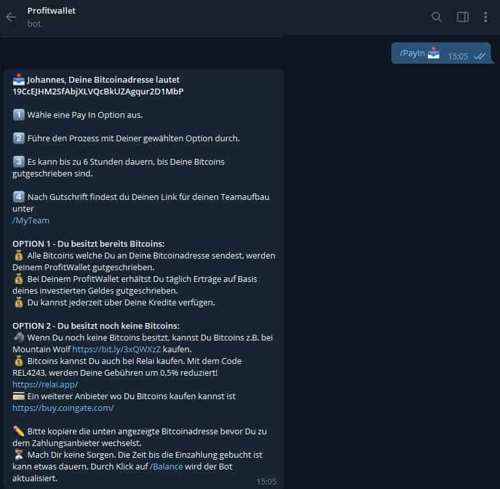Image resolution: width=500 pixels, height=489 pixels.
Task: Click the money bag before 'Bitcoins kannst Du auch'
Action: click(x=18, y=361)
